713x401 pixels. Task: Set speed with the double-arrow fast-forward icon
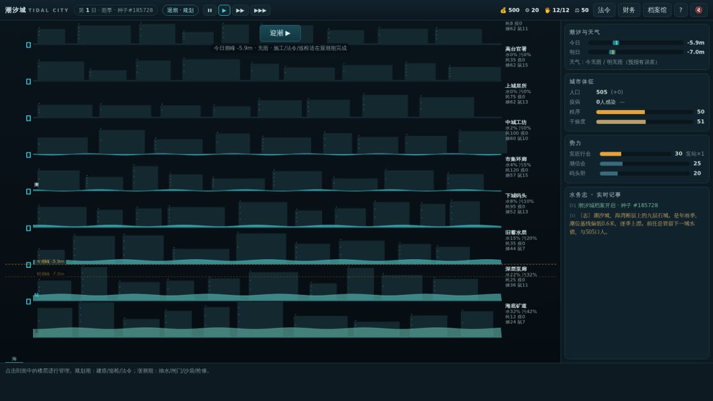(240, 10)
